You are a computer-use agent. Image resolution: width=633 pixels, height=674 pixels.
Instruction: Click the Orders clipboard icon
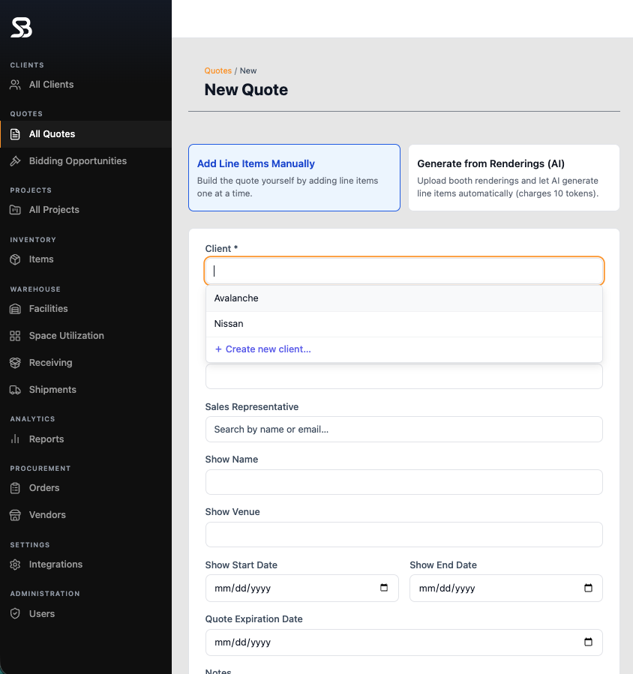tap(15, 488)
